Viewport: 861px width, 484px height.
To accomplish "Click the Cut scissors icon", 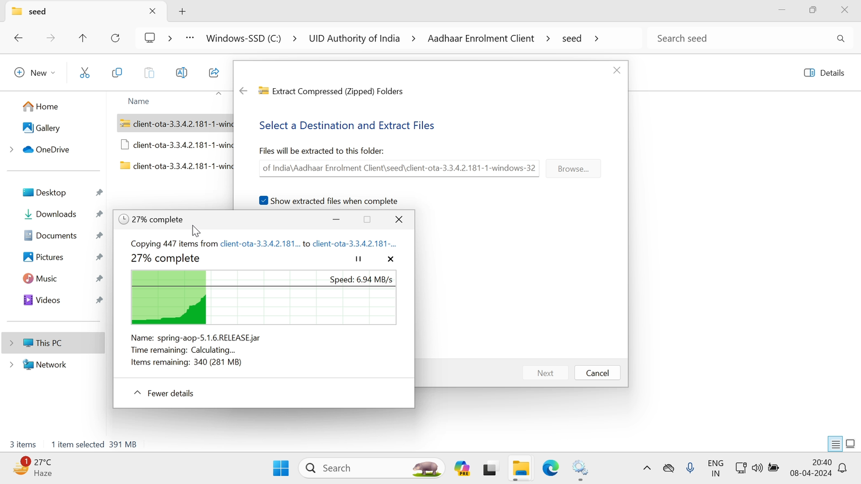I will tap(84, 73).
